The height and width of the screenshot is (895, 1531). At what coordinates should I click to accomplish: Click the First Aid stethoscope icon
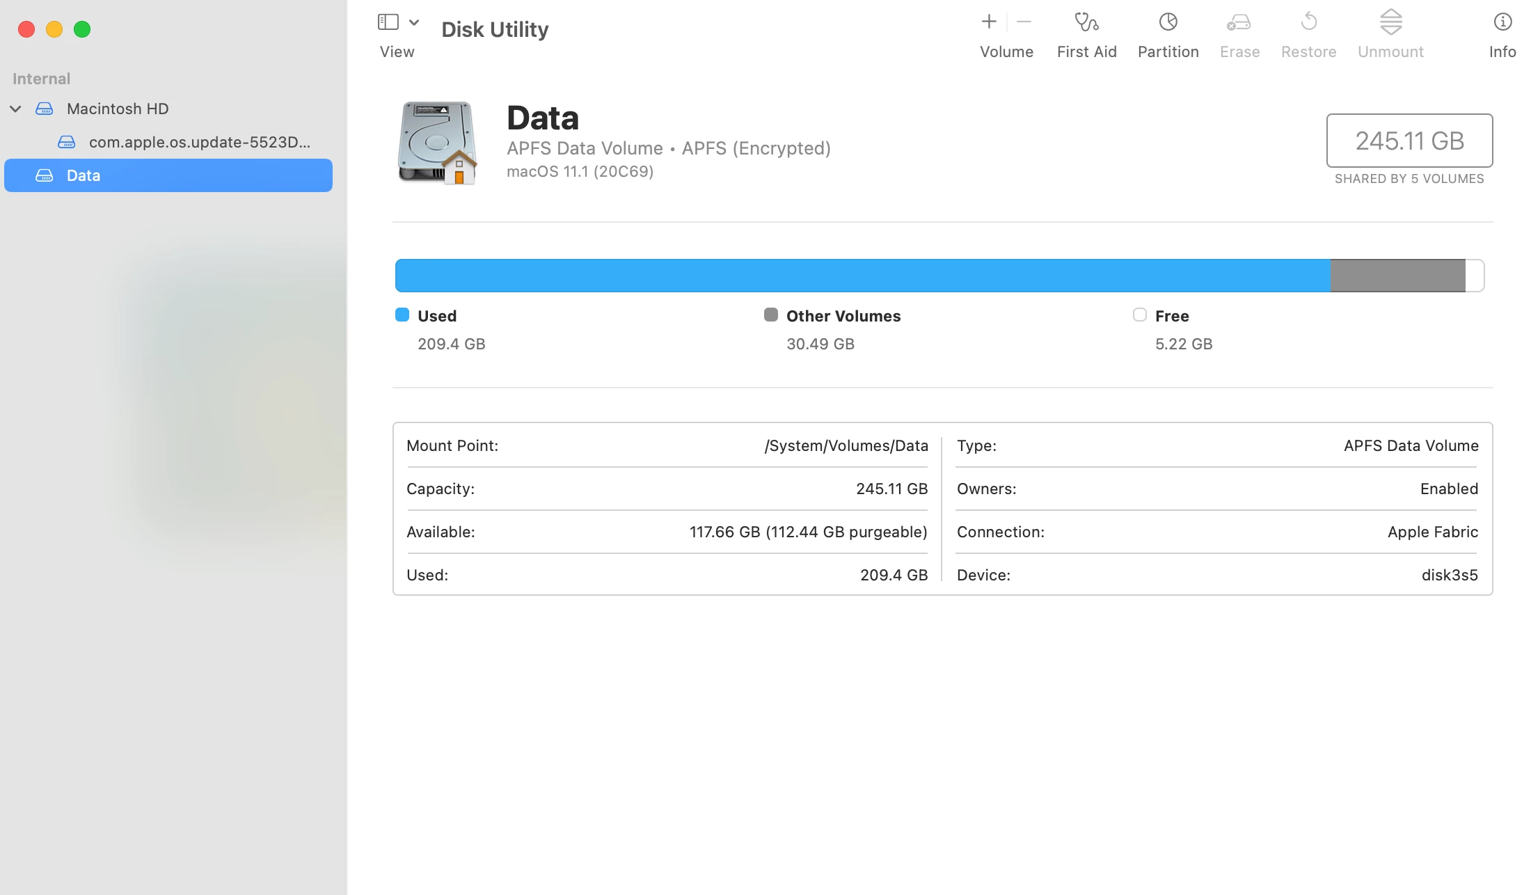[x=1086, y=22]
